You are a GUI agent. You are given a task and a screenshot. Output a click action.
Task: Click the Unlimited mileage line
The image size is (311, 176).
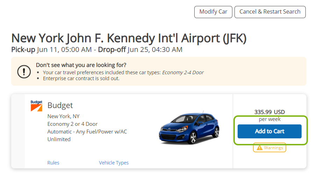tap(59, 139)
